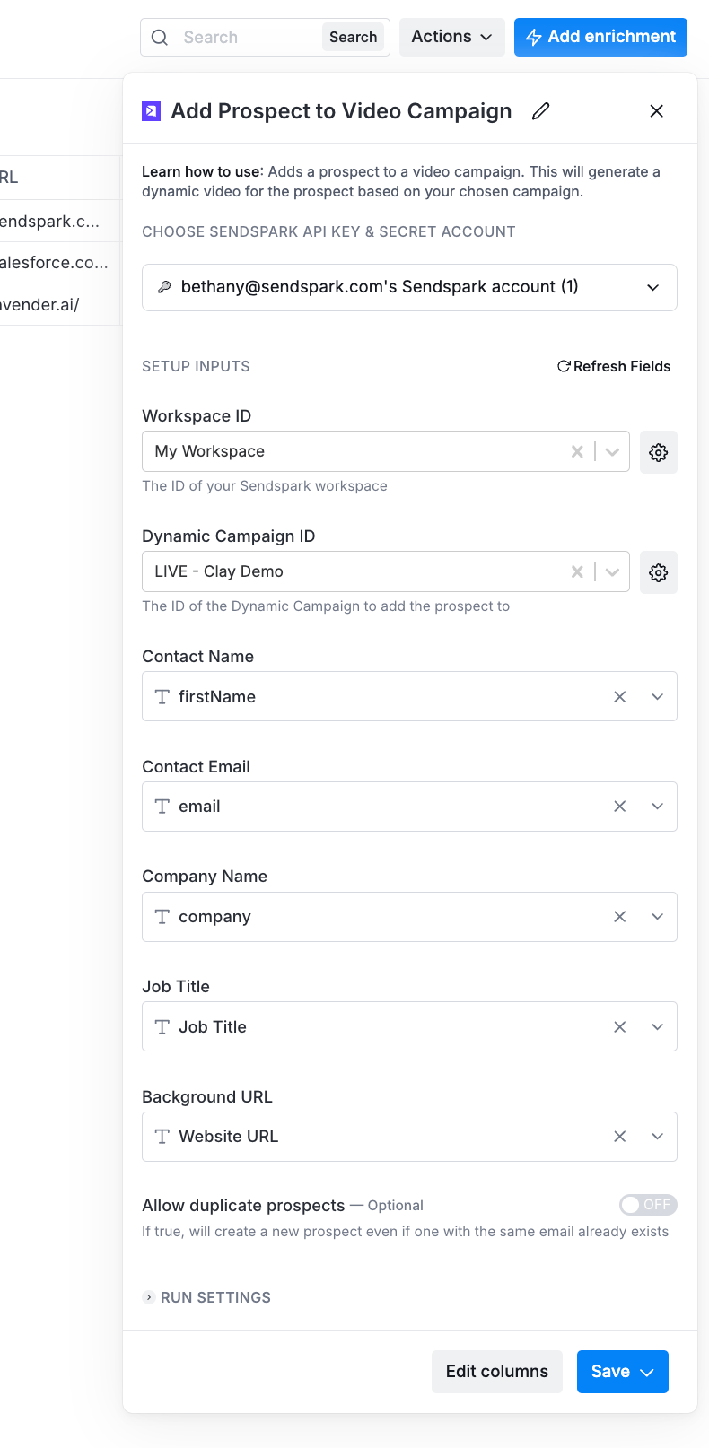
Task: Open Company Name column chevron
Action: pyautogui.click(x=657, y=917)
